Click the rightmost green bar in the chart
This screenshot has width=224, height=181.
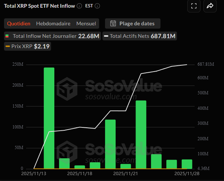tap(187, 164)
